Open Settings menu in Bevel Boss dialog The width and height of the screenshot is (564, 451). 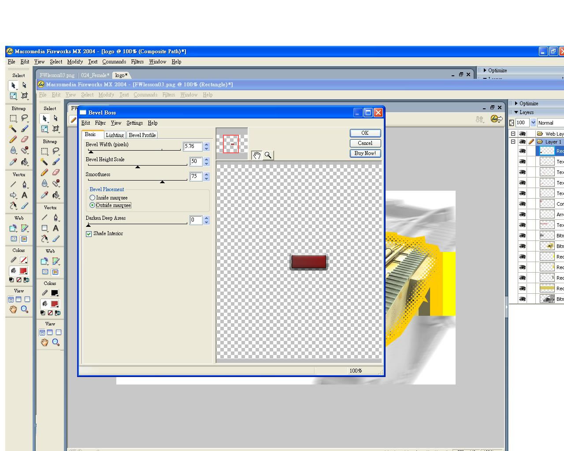[x=134, y=123]
